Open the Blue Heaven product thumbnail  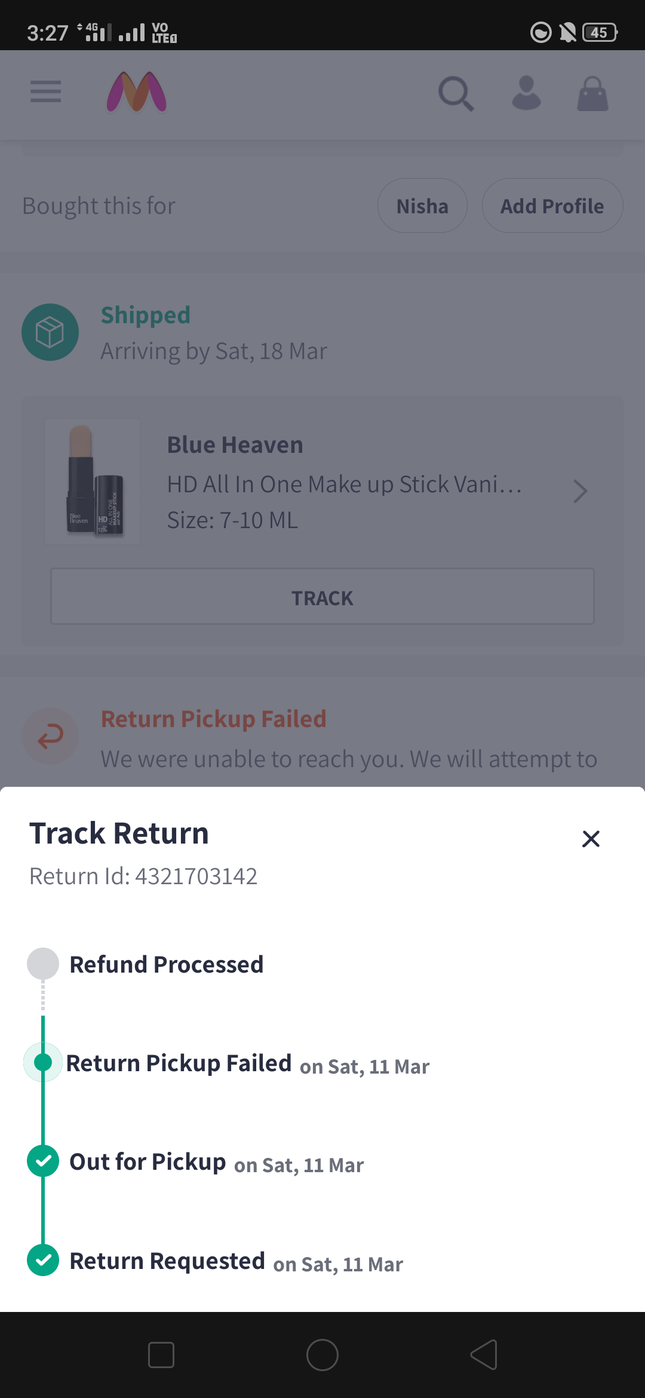pos(93,482)
